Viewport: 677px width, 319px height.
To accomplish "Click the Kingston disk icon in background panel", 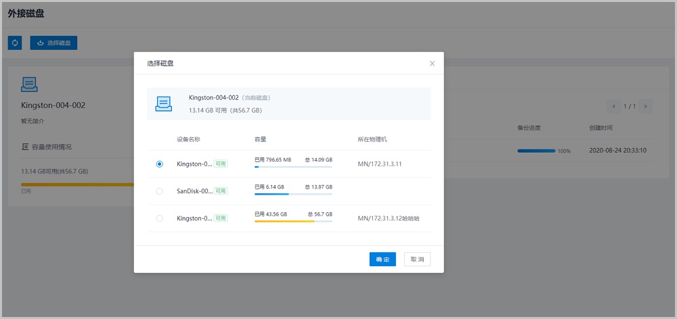I will pyautogui.click(x=30, y=84).
